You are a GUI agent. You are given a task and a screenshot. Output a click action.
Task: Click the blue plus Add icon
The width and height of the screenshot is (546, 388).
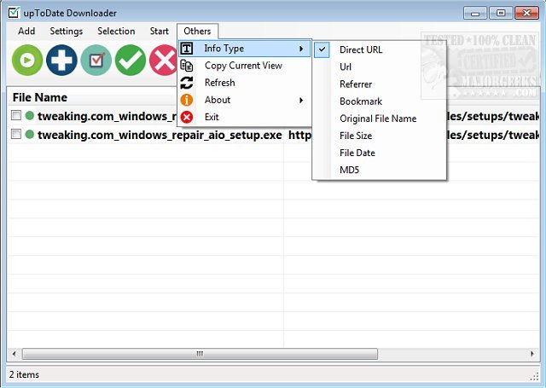click(61, 61)
